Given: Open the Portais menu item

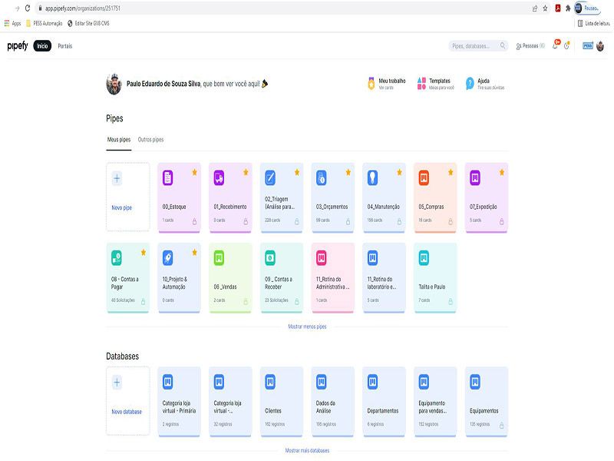Looking at the screenshot, I should coord(65,46).
